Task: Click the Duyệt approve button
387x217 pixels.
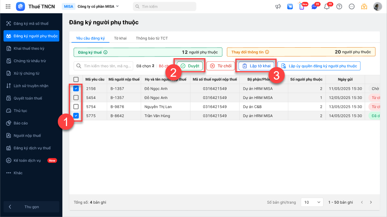Action: click(x=190, y=66)
